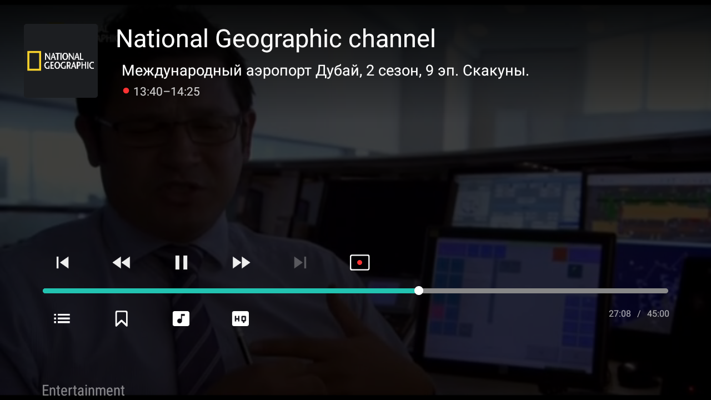Open the channel list icon
This screenshot has height=400, width=711.
62,318
